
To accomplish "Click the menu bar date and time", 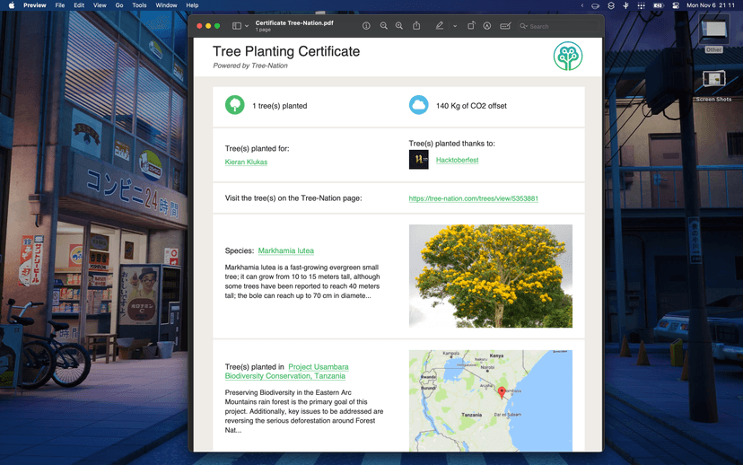I will [x=711, y=5].
